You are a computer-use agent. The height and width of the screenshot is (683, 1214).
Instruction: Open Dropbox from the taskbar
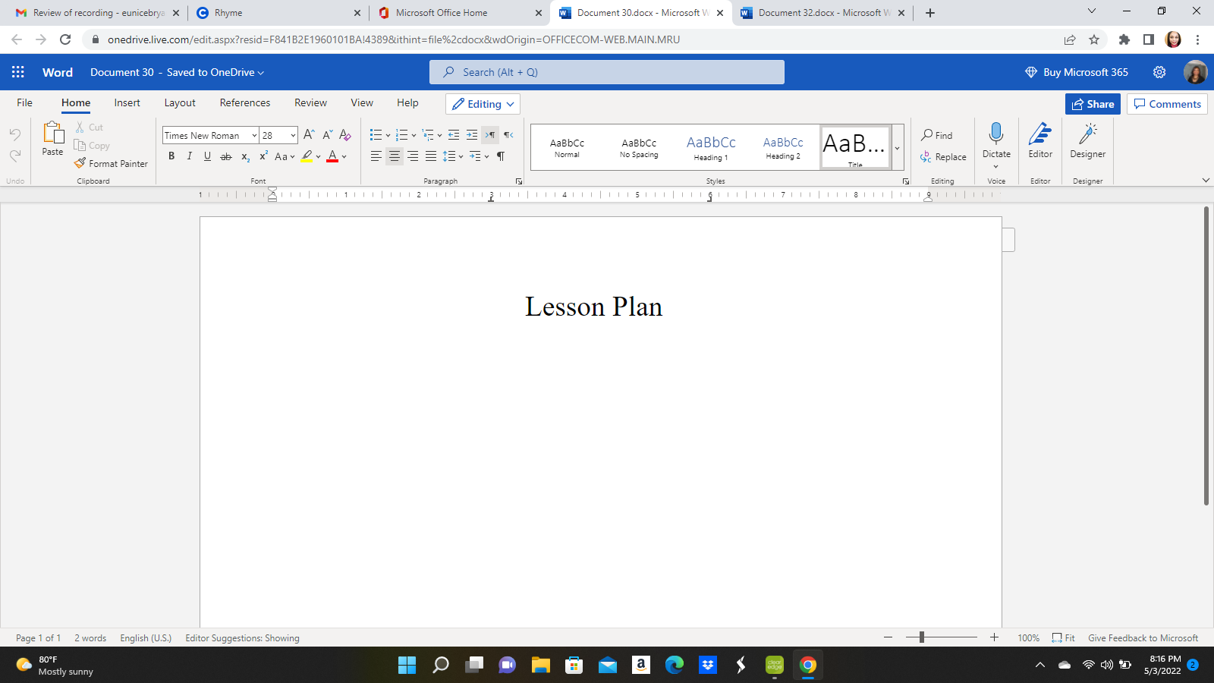(x=708, y=665)
